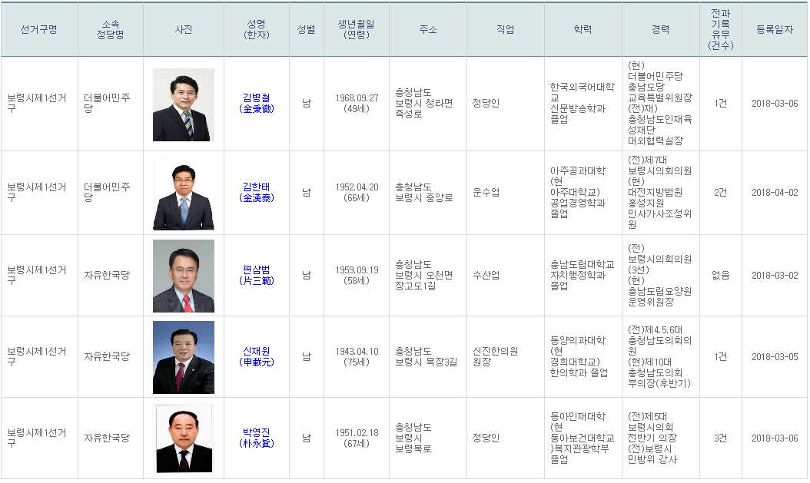Click photo of candidate 편삼범
Screen dimensions: 810x483
tap(184, 276)
